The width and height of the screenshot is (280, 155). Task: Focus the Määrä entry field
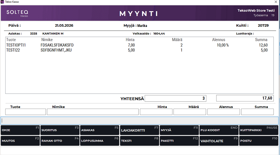190,112
